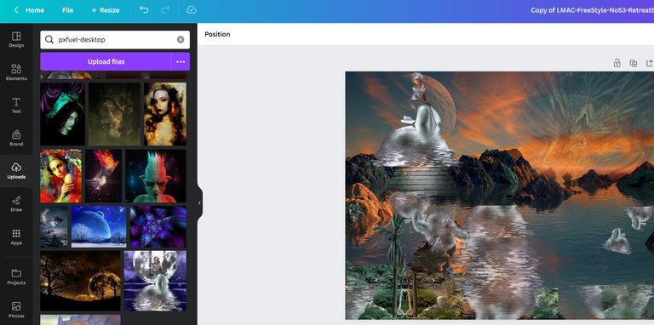This screenshot has width=654, height=325.
Task: Open the Design panel in sidebar
Action: point(16,40)
